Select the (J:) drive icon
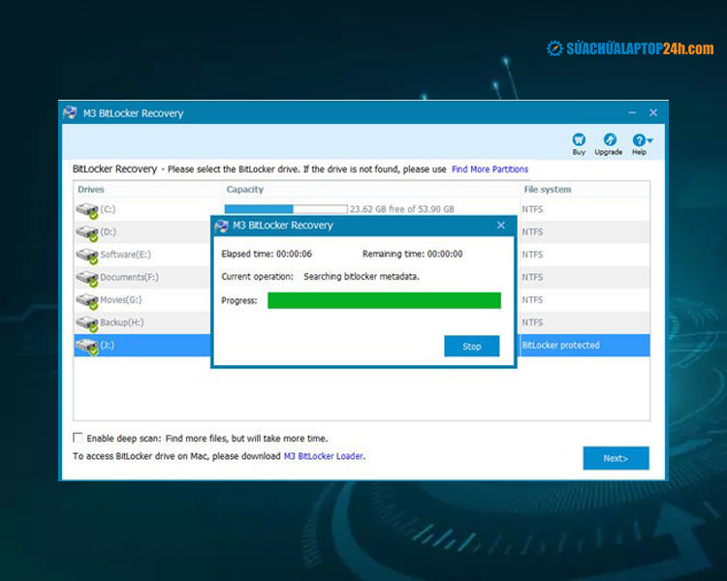The height and width of the screenshot is (581, 727). click(87, 347)
